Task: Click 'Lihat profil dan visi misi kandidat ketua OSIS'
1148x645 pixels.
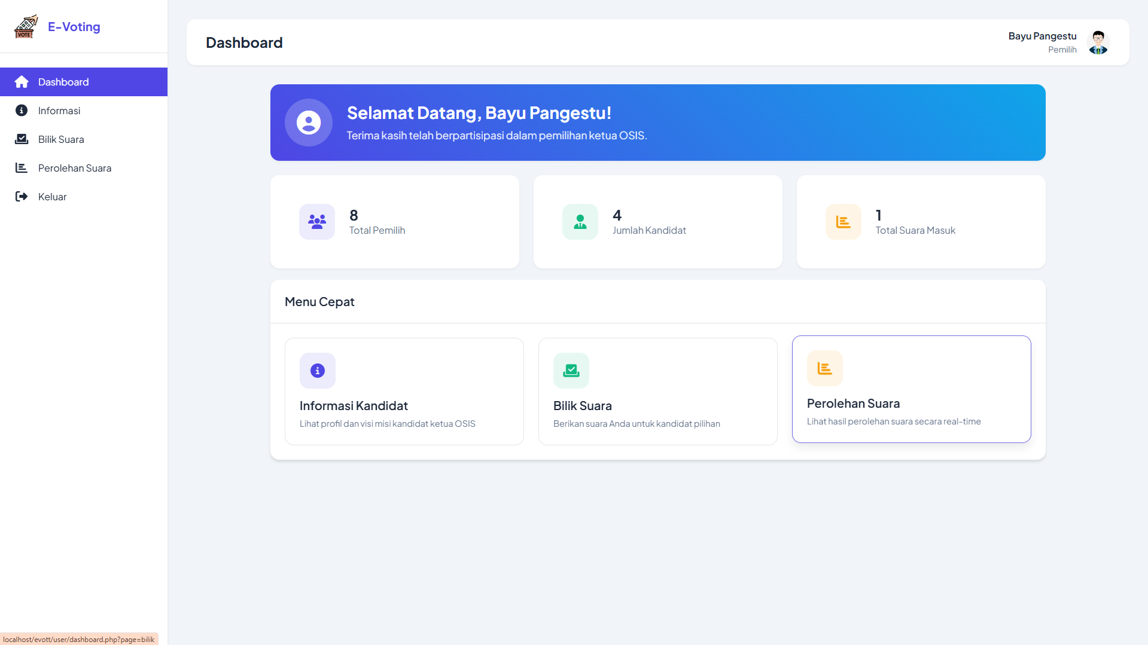Action: click(x=388, y=424)
